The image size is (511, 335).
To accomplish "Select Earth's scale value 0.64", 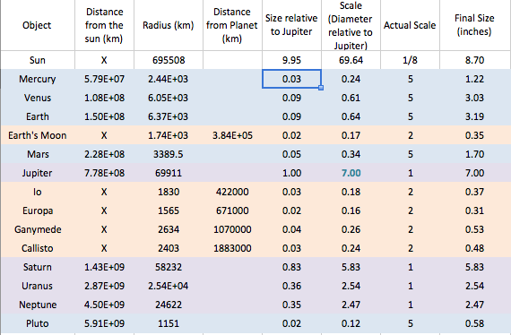I will 351,116.
